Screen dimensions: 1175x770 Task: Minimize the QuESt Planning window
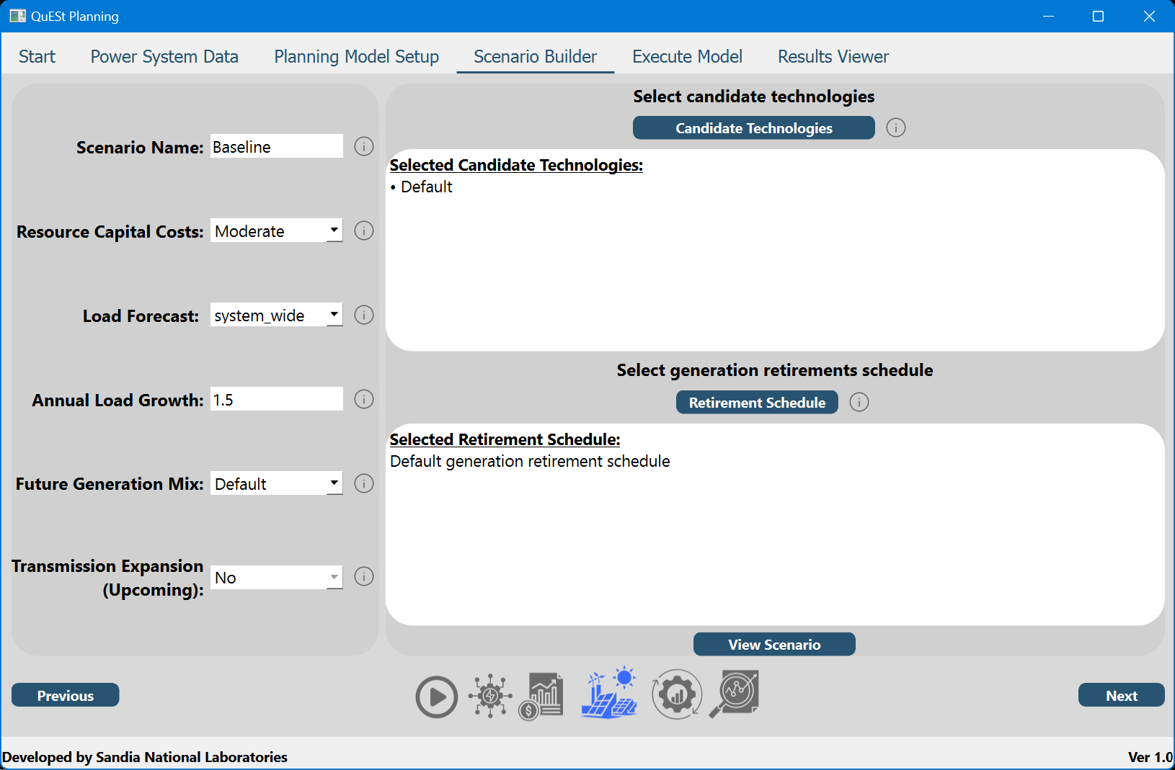coord(1049,16)
